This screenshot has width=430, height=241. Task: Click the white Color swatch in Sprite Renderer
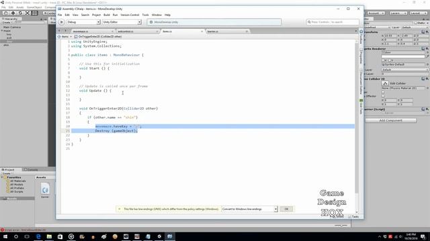coord(403,56)
